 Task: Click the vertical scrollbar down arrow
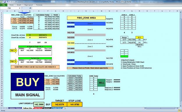[x=181, y=106]
